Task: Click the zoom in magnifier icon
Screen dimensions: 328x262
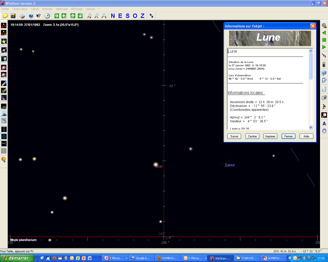Action: click(89, 16)
